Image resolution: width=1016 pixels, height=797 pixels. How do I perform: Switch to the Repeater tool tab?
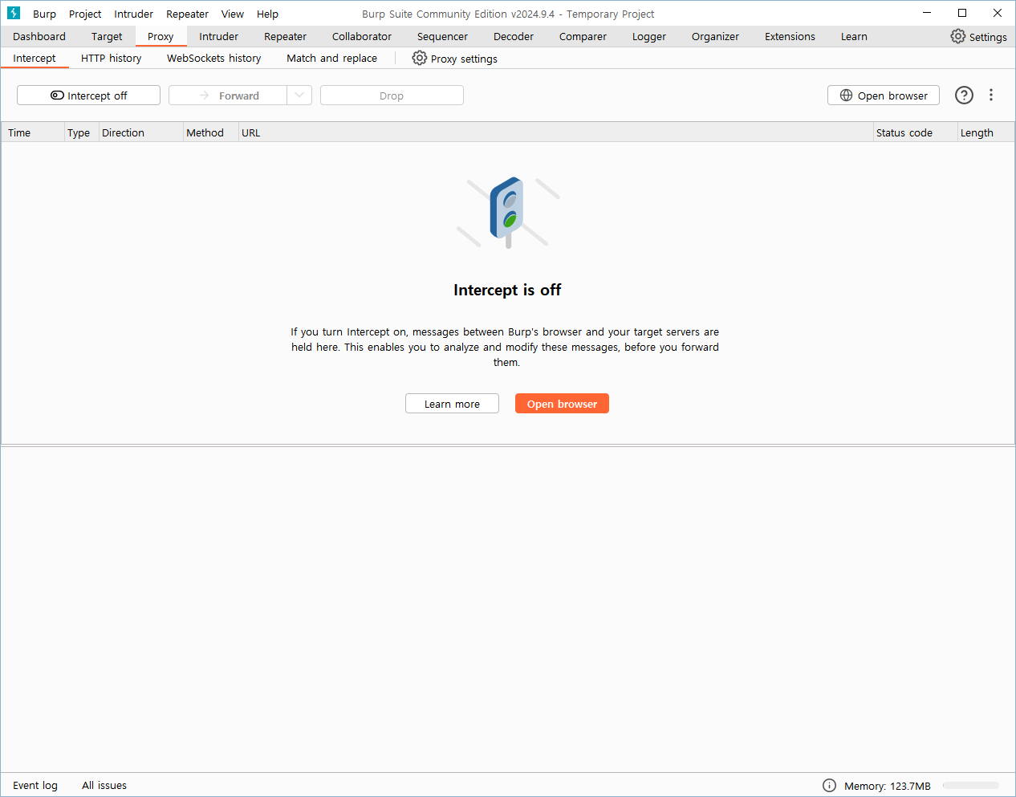285,36
